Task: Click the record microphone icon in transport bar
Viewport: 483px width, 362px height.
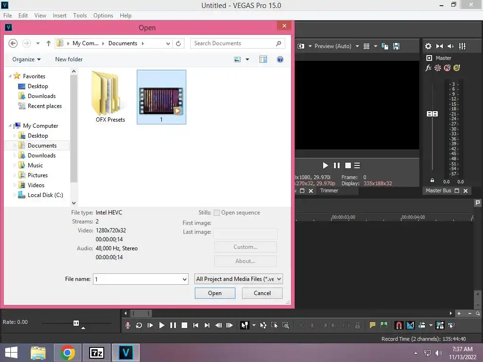Action: (127, 325)
